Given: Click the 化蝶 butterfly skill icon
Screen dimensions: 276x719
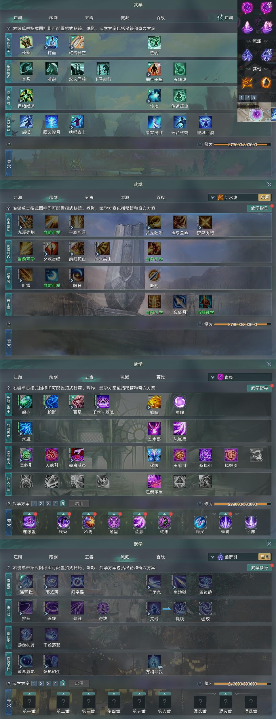Looking at the screenshot, I should (x=154, y=455).
